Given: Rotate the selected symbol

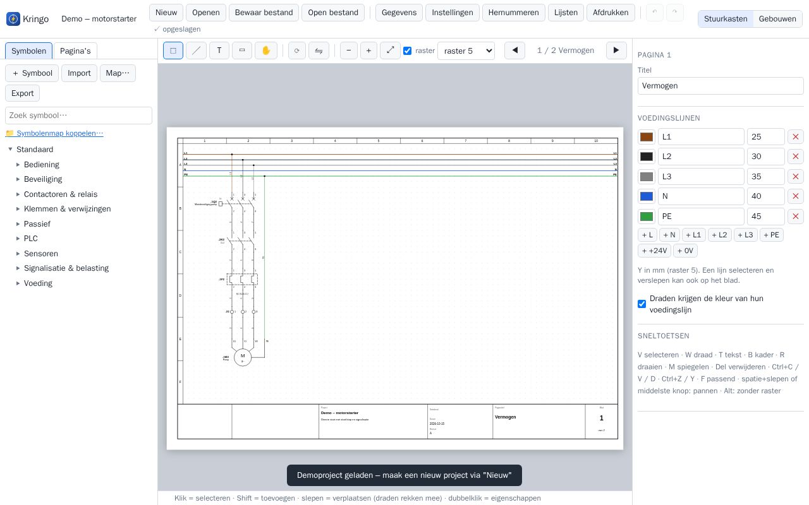Looking at the screenshot, I should coord(297,50).
